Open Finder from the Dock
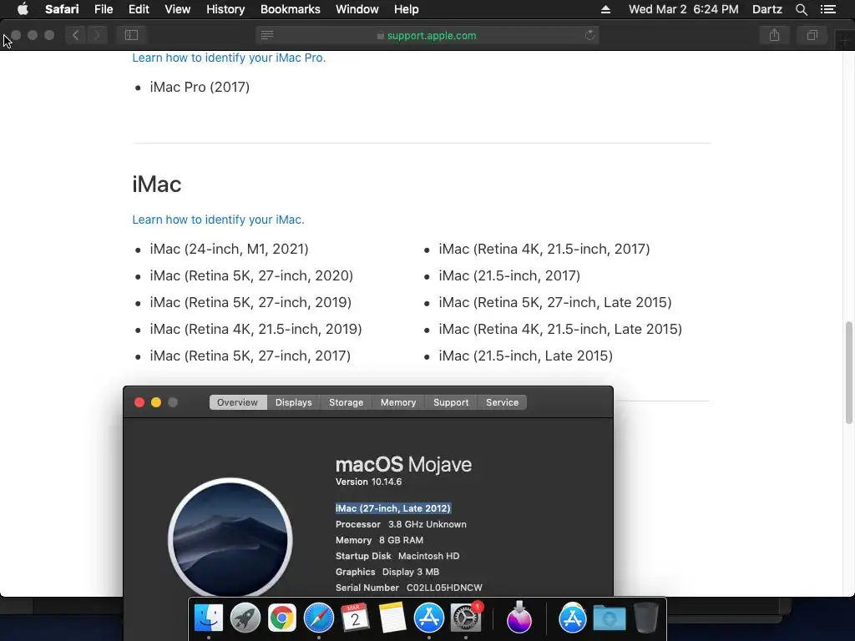The image size is (855, 641). pyautogui.click(x=209, y=618)
